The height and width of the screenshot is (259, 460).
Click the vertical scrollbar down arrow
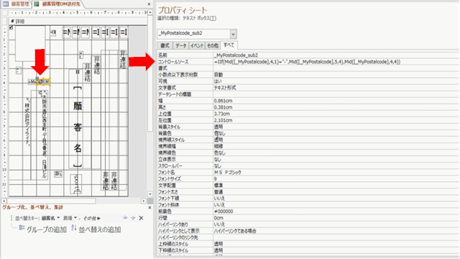[x=150, y=194]
